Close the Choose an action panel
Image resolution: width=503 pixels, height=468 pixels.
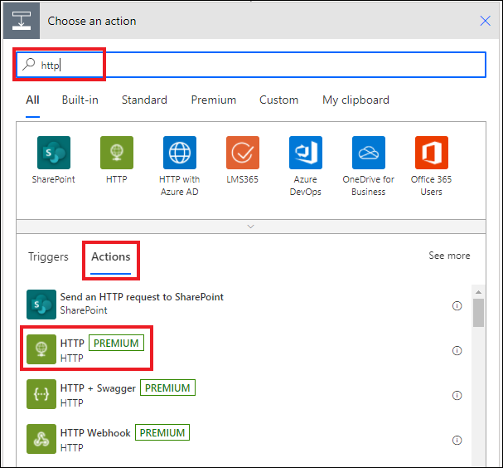pos(485,21)
